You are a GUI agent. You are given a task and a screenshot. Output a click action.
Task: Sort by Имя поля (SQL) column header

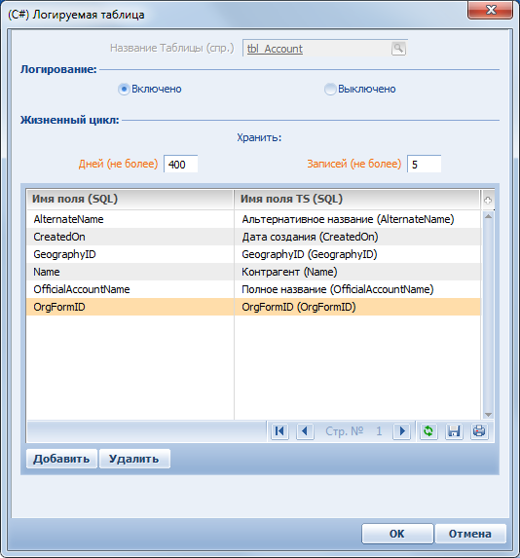click(130, 199)
